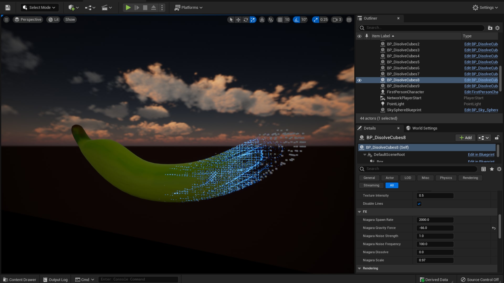Click the Outliner new folder icon
The width and height of the screenshot is (504, 283).
tap(490, 28)
